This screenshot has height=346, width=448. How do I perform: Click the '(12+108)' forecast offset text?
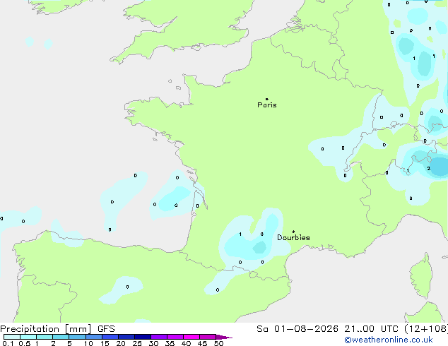[426, 329]
